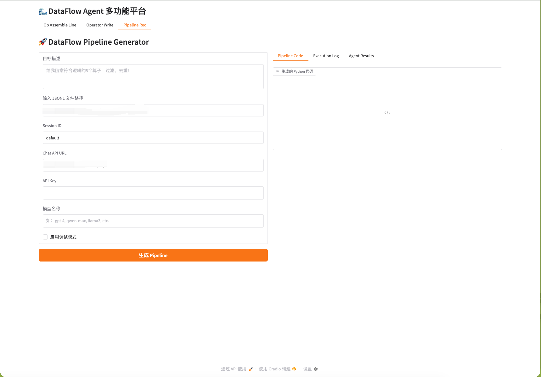Click the rocket icon beside 'DataFlow Pipeline Generator'

click(x=42, y=42)
